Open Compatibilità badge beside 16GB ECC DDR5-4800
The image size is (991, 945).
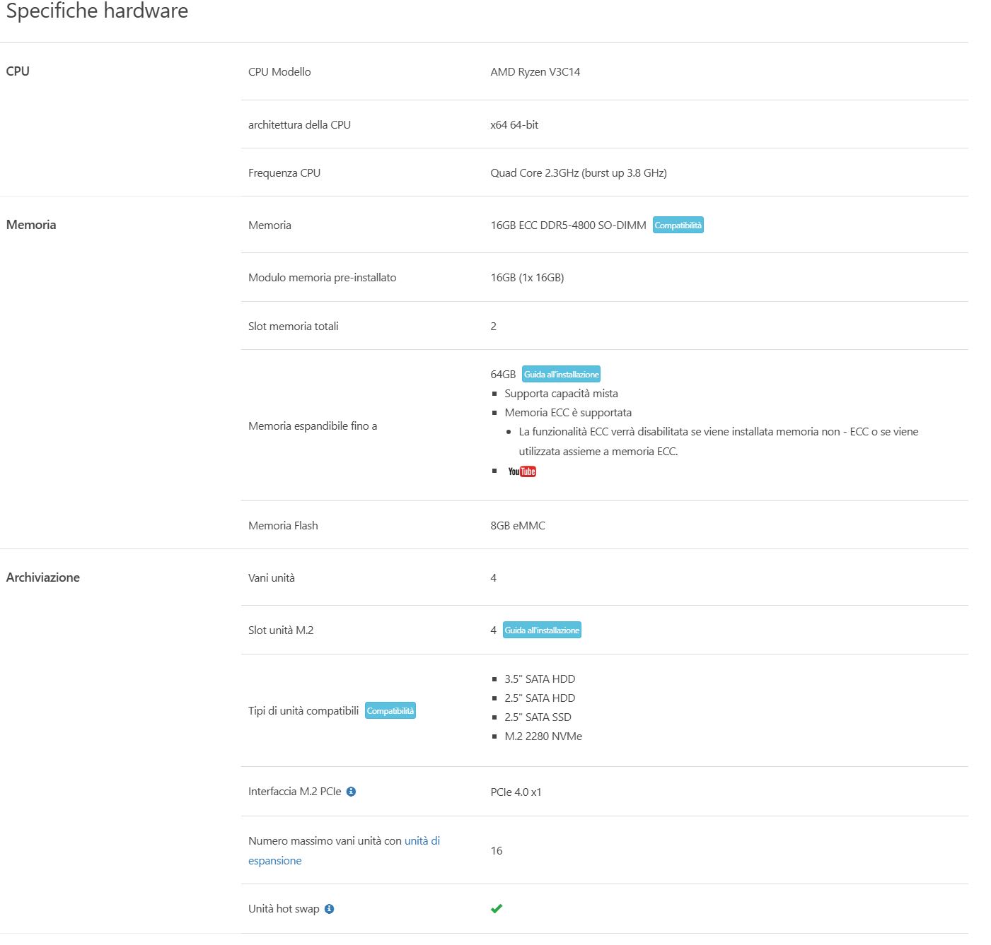[678, 225]
